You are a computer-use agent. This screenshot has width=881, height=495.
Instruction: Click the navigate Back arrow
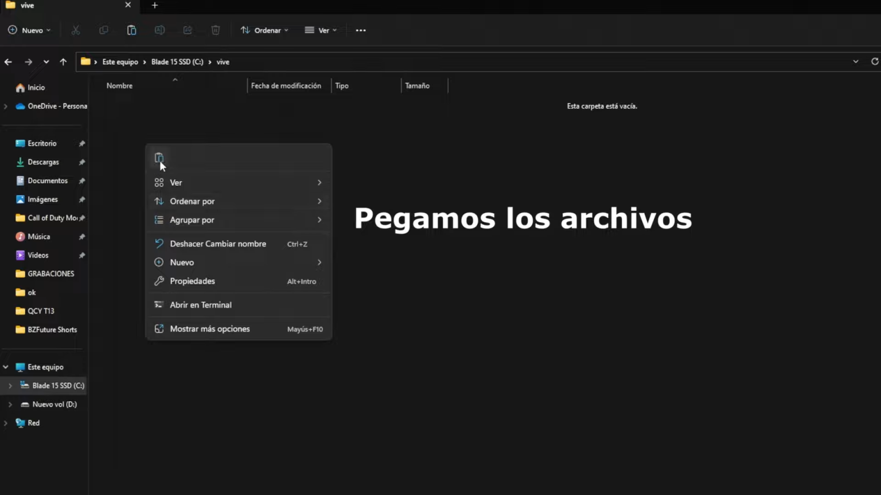(8, 61)
